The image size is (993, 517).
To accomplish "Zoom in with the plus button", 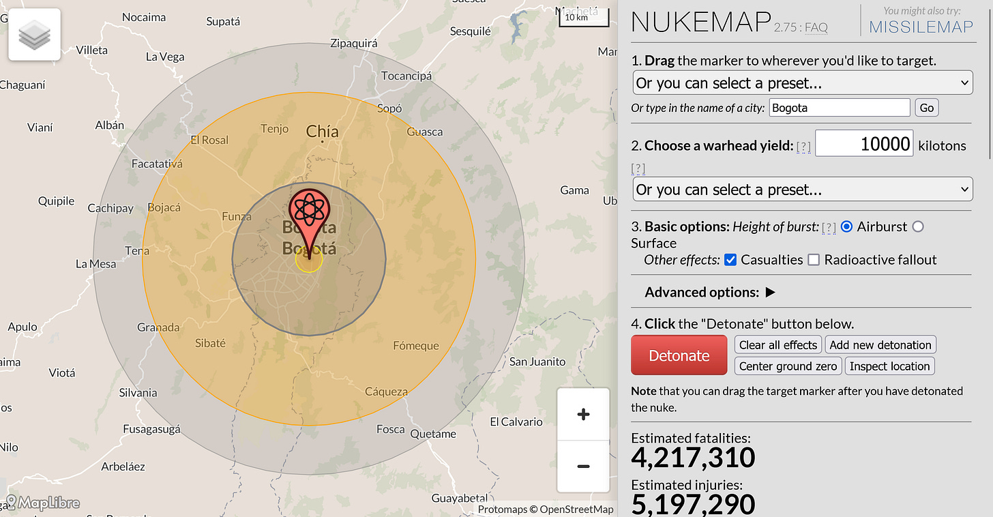I will [583, 415].
